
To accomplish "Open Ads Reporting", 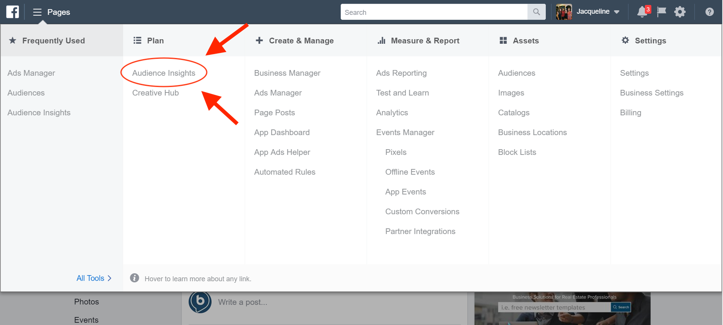I will [401, 73].
